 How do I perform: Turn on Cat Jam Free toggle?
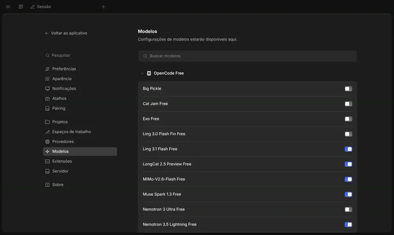tap(348, 104)
